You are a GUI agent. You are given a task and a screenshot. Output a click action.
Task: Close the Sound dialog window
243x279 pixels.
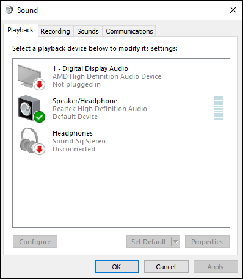(x=233, y=10)
